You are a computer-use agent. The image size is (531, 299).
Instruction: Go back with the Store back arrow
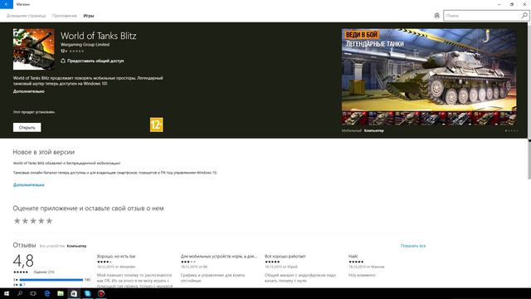click(7, 4)
